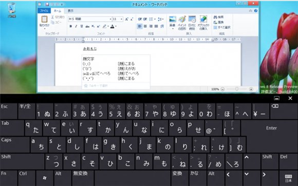Viewport: 298px width, 186px height.
Task: Tap the かな key on the keyboard
Action: tap(198, 178)
